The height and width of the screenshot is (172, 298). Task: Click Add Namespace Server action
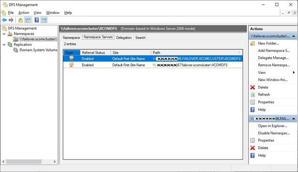pos(274,51)
